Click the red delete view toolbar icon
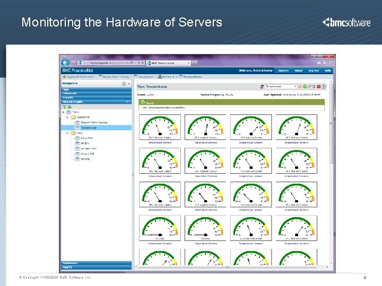The width and height of the screenshot is (382, 286). [319, 86]
